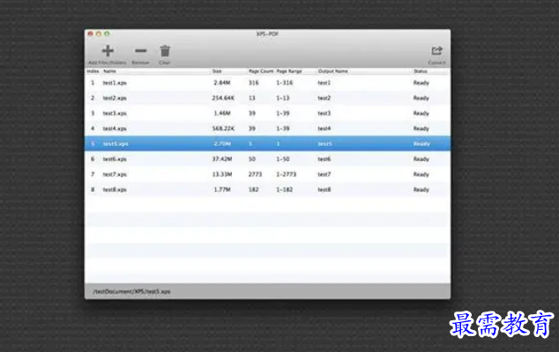This screenshot has height=352, width=559.
Task: Click the 1.46M size cell
Action: pos(221,114)
